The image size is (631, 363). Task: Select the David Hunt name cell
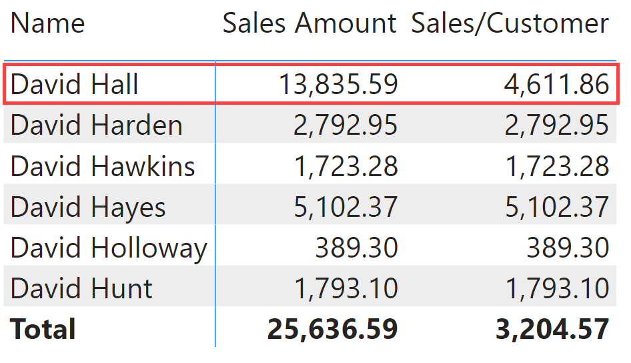[x=81, y=288]
